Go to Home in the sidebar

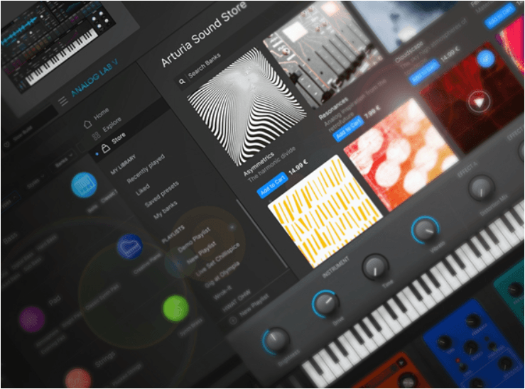(x=101, y=113)
